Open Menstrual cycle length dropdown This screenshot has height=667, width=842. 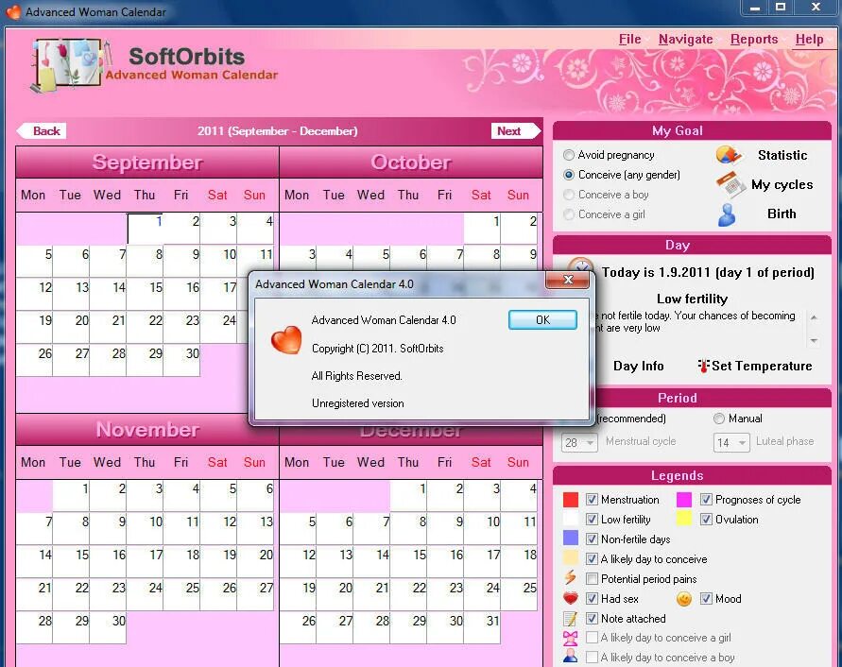pyautogui.click(x=579, y=443)
